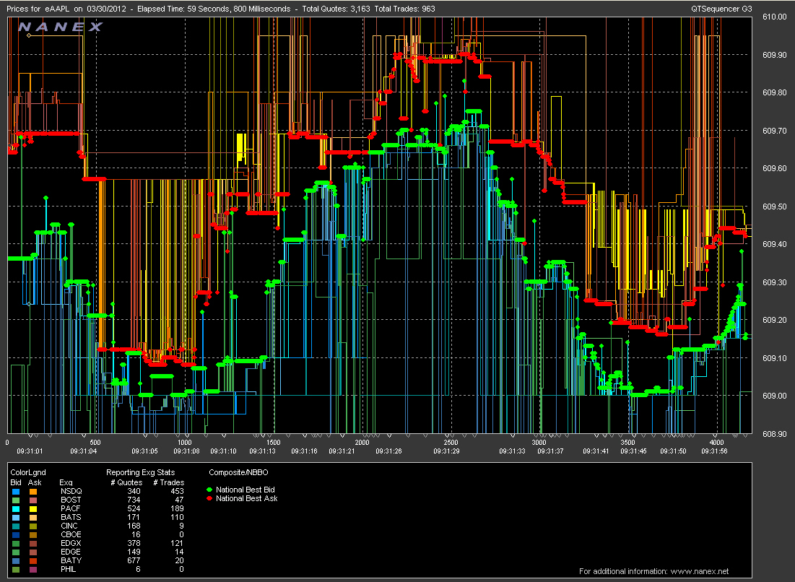Click the BATS exchange label
The width and height of the screenshot is (795, 582).
(71, 517)
